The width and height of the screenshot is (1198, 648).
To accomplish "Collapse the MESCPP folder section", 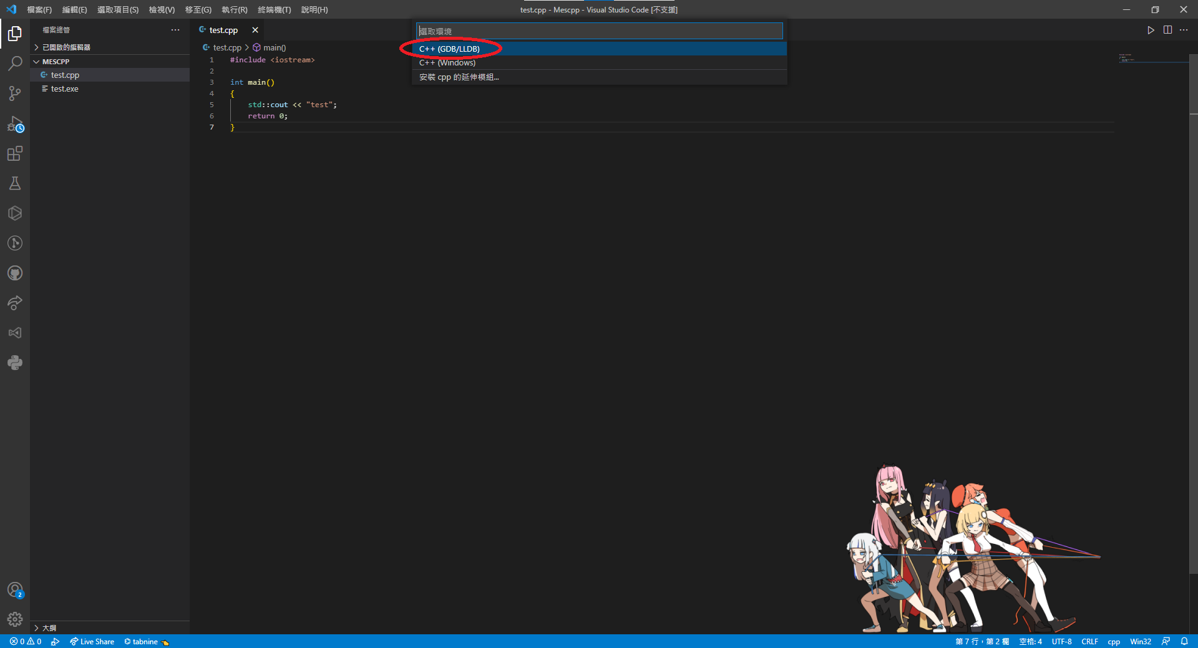I will [110, 62].
